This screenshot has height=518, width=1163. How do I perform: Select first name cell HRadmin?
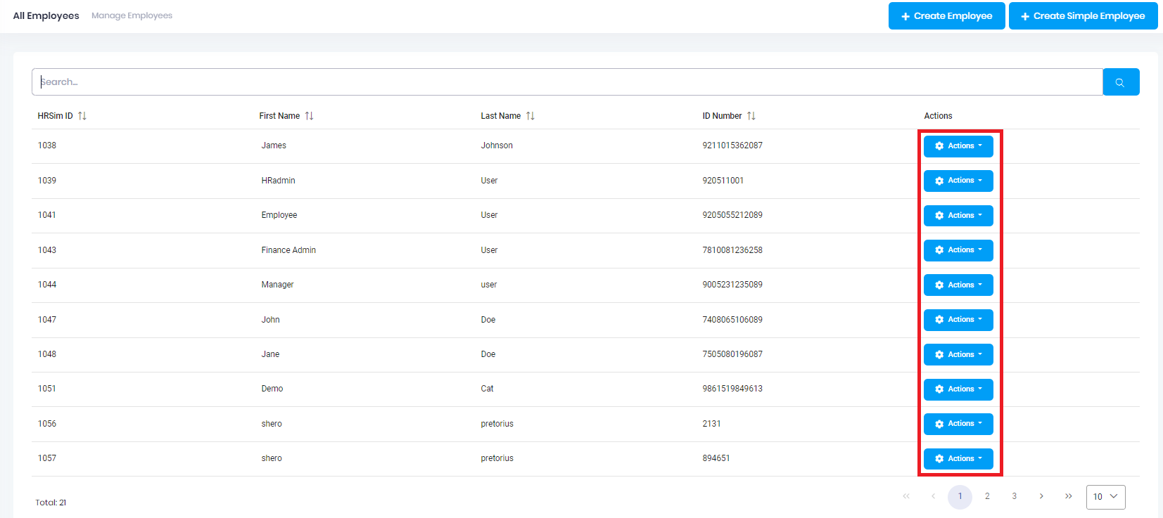(278, 181)
